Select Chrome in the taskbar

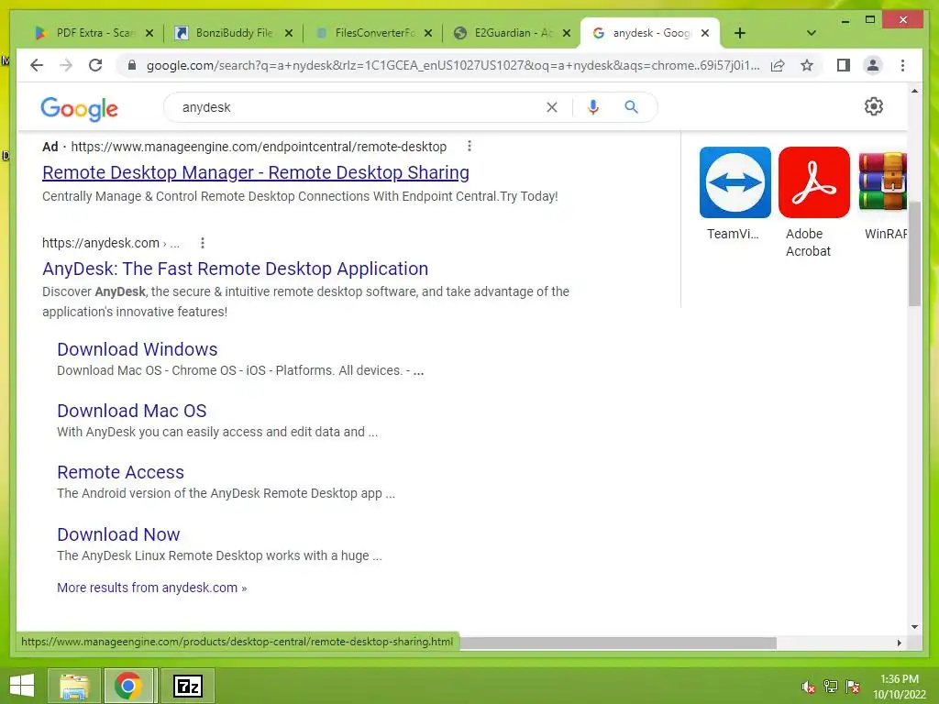tap(128, 686)
